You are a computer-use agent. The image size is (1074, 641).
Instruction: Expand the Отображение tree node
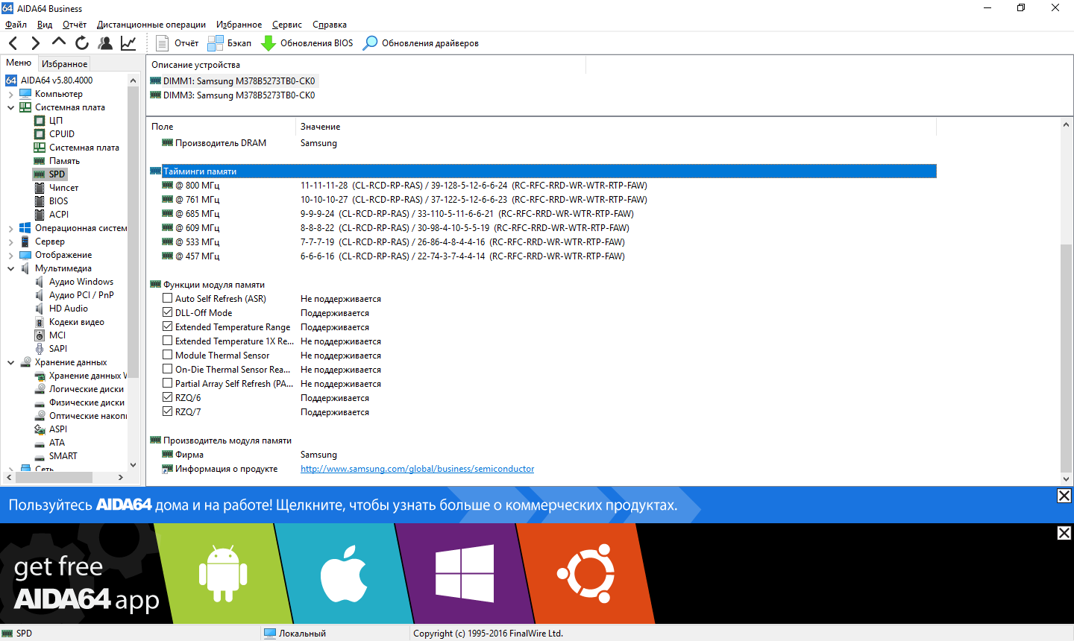coord(11,255)
